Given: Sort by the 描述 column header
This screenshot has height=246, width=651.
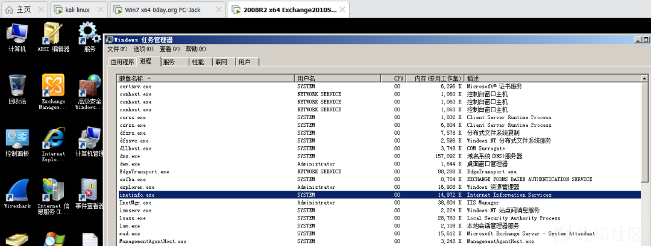Looking at the screenshot, I should coord(552,78).
